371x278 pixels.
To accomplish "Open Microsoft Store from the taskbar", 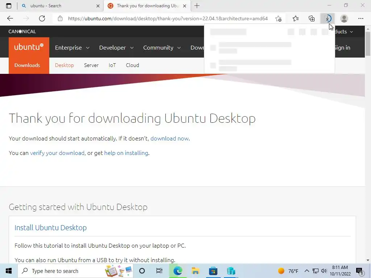I will click(213, 271).
